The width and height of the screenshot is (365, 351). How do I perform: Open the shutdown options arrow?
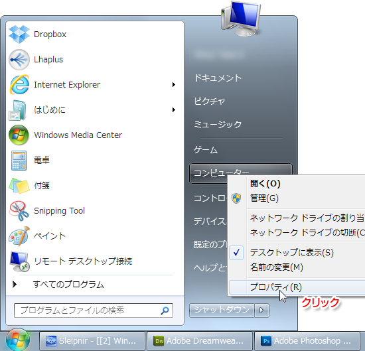(x=261, y=311)
